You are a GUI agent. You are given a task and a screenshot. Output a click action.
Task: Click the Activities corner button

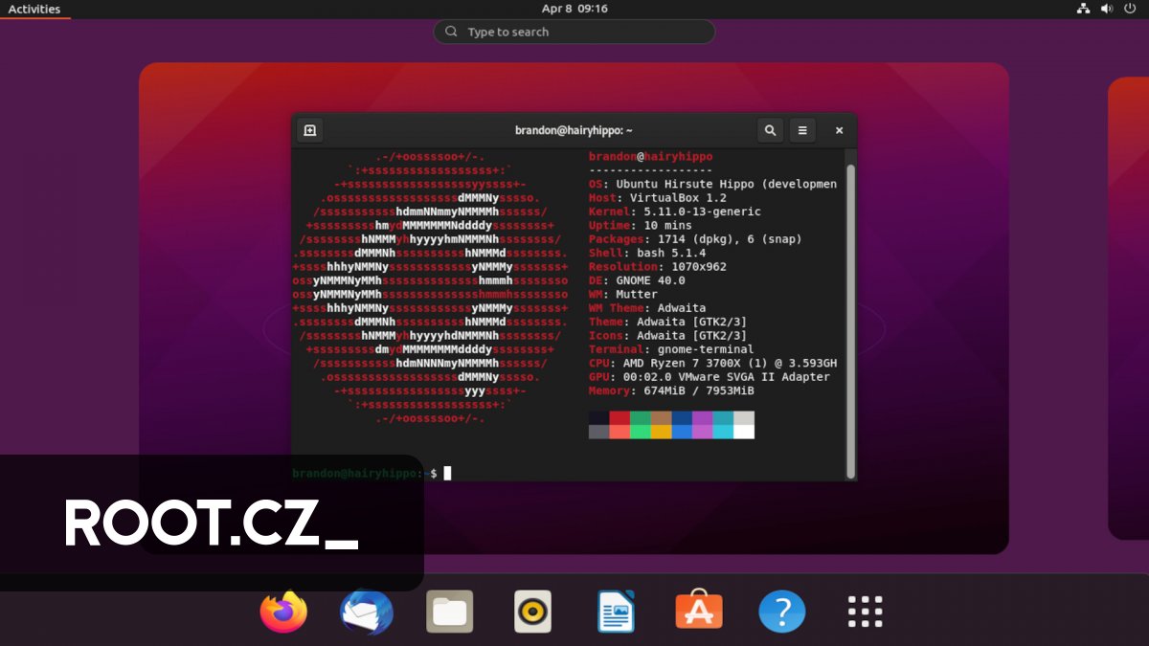point(34,9)
